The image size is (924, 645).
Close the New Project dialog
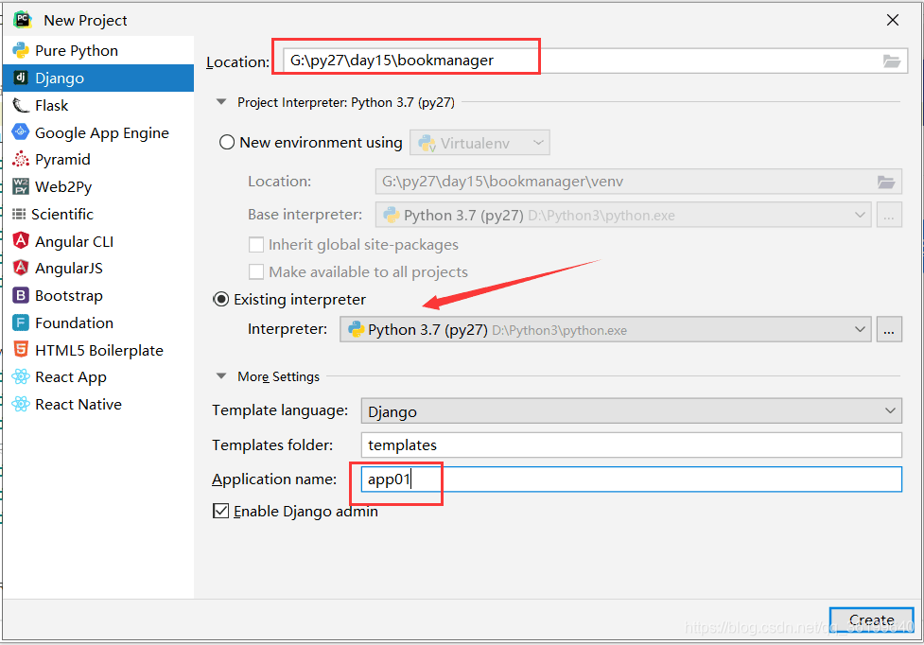[893, 20]
